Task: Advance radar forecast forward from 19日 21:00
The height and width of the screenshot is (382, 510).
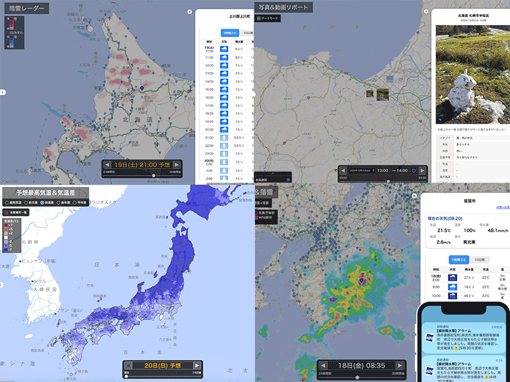Action: tap(176, 164)
